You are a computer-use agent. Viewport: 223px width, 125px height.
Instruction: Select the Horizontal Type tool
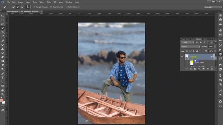(2, 78)
